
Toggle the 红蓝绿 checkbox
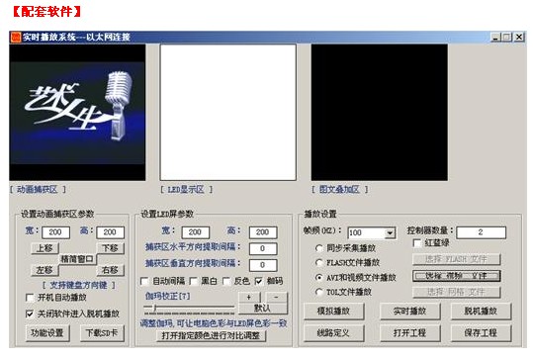(x=416, y=243)
